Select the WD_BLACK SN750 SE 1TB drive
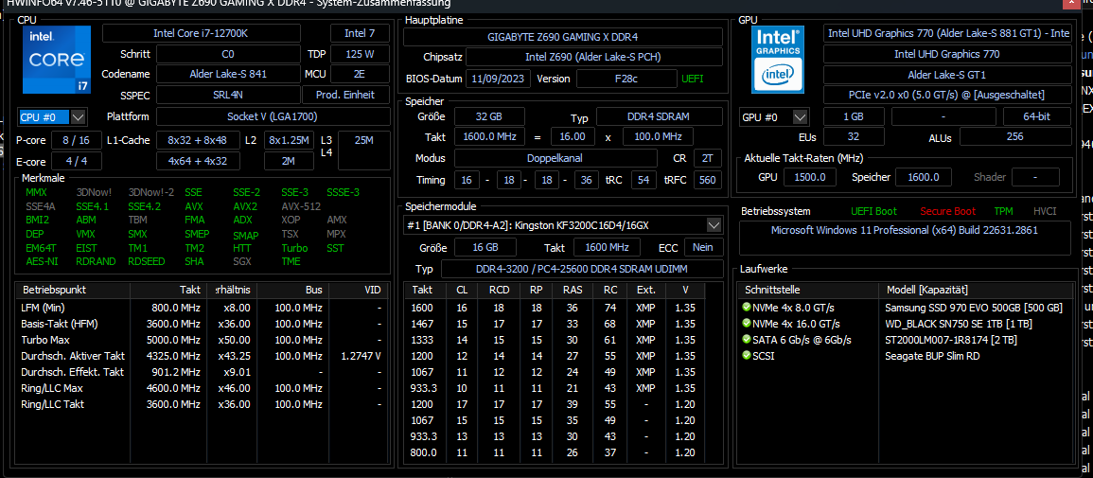 coord(905,324)
